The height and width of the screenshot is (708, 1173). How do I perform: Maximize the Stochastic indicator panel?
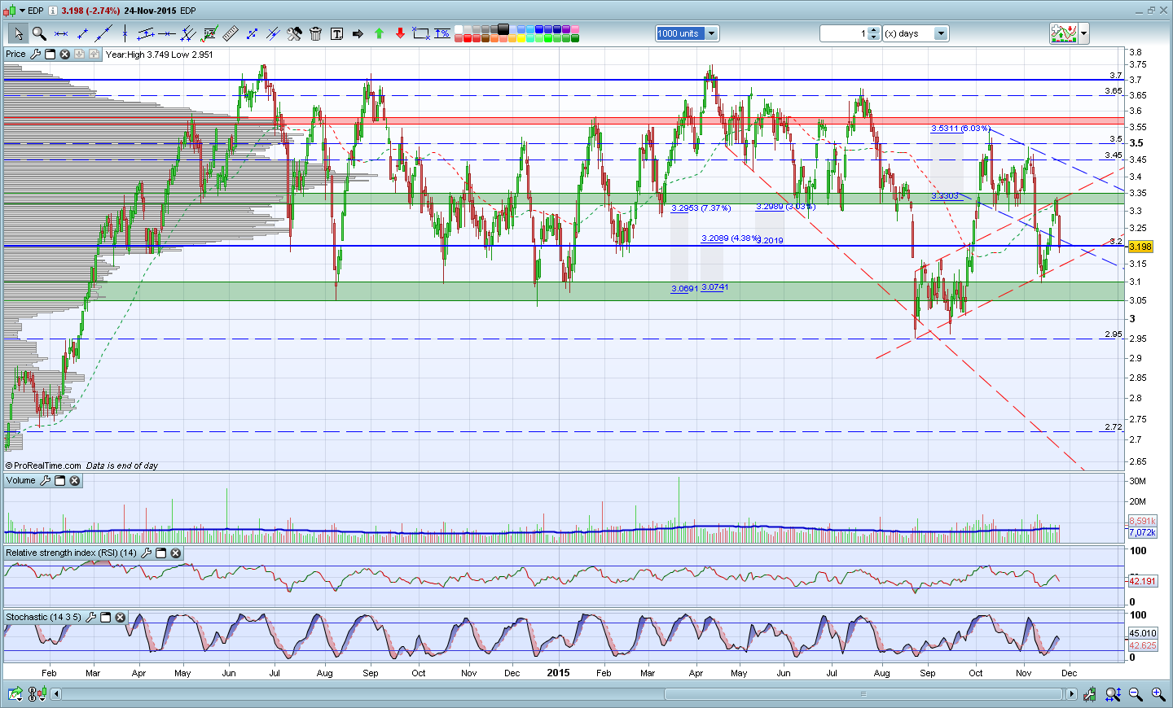click(105, 618)
